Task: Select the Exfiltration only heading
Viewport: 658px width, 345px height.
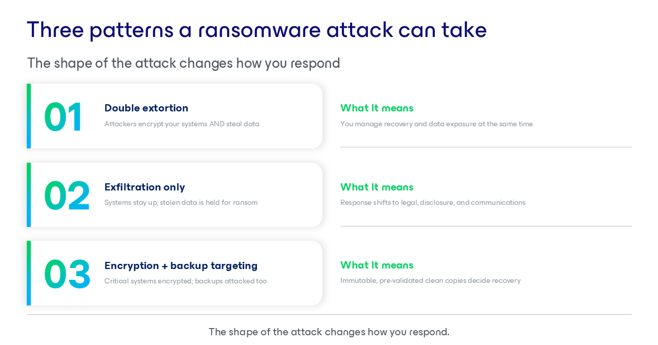Action: point(144,187)
